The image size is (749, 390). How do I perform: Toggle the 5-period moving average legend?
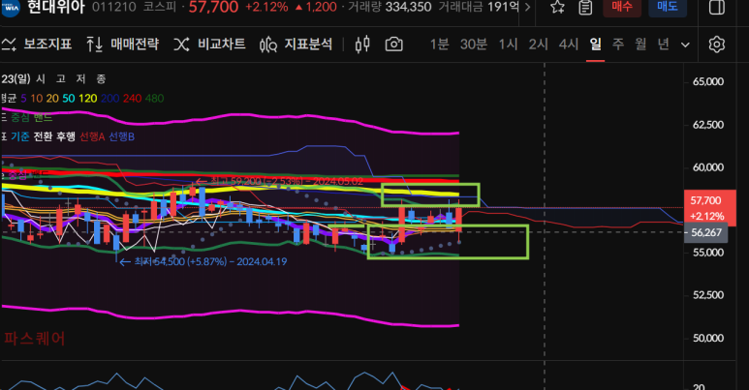pyautogui.click(x=23, y=99)
